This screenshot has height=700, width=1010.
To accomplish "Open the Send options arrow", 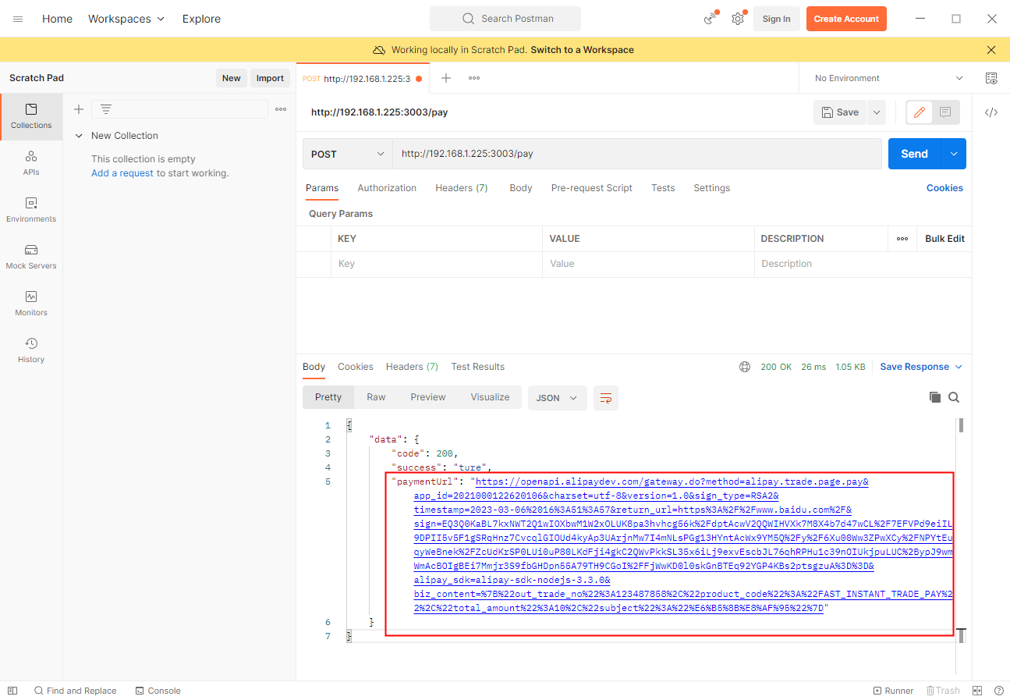I will (954, 154).
